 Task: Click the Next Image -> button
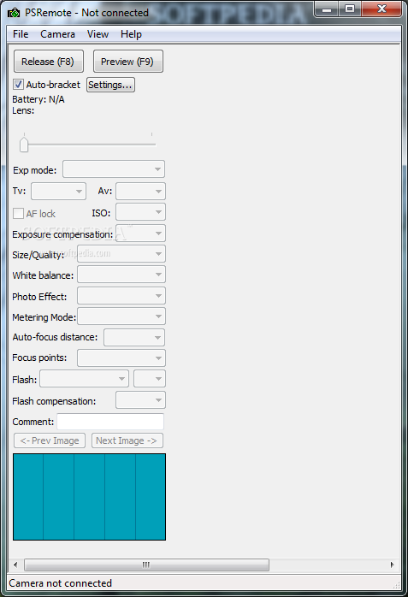coord(127,440)
